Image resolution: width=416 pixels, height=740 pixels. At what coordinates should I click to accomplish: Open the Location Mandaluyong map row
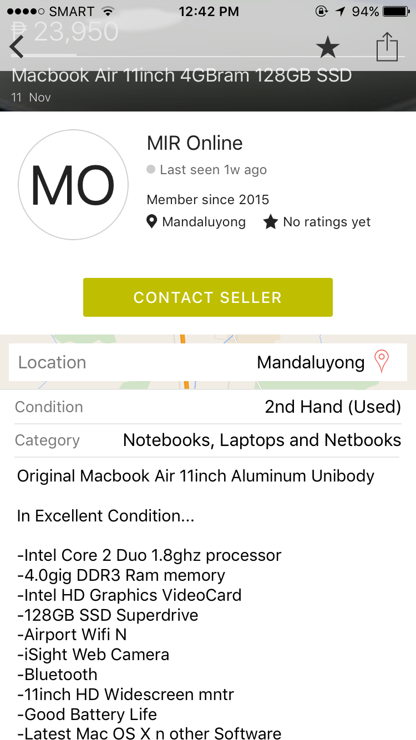coord(207,362)
